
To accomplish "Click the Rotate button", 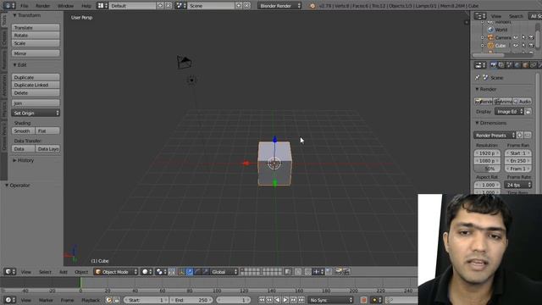I will coord(36,36).
